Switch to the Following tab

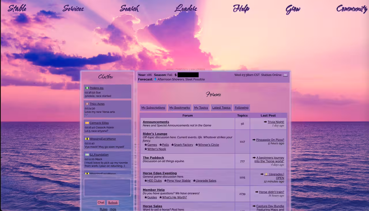coord(242,108)
